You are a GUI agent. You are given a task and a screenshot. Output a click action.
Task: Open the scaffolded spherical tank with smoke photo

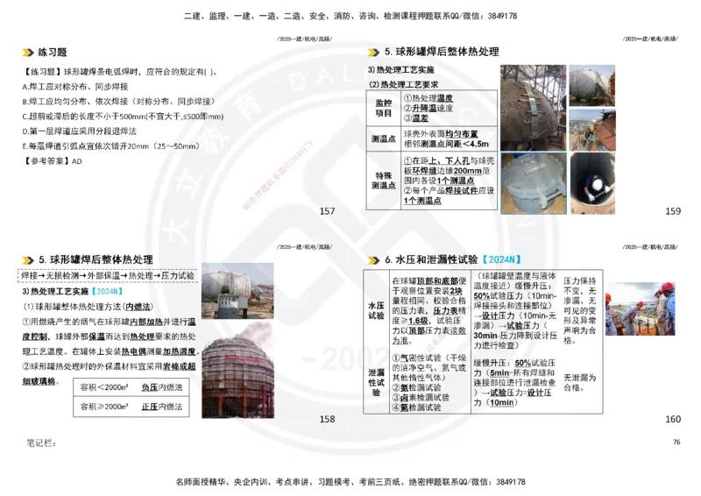point(237,370)
